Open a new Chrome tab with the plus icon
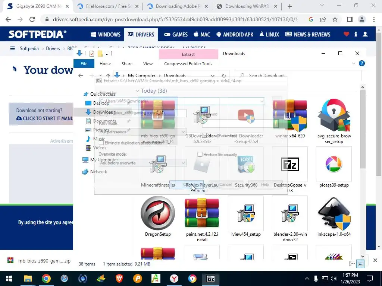Screen dimensions: 382x286 coord(289,7)
